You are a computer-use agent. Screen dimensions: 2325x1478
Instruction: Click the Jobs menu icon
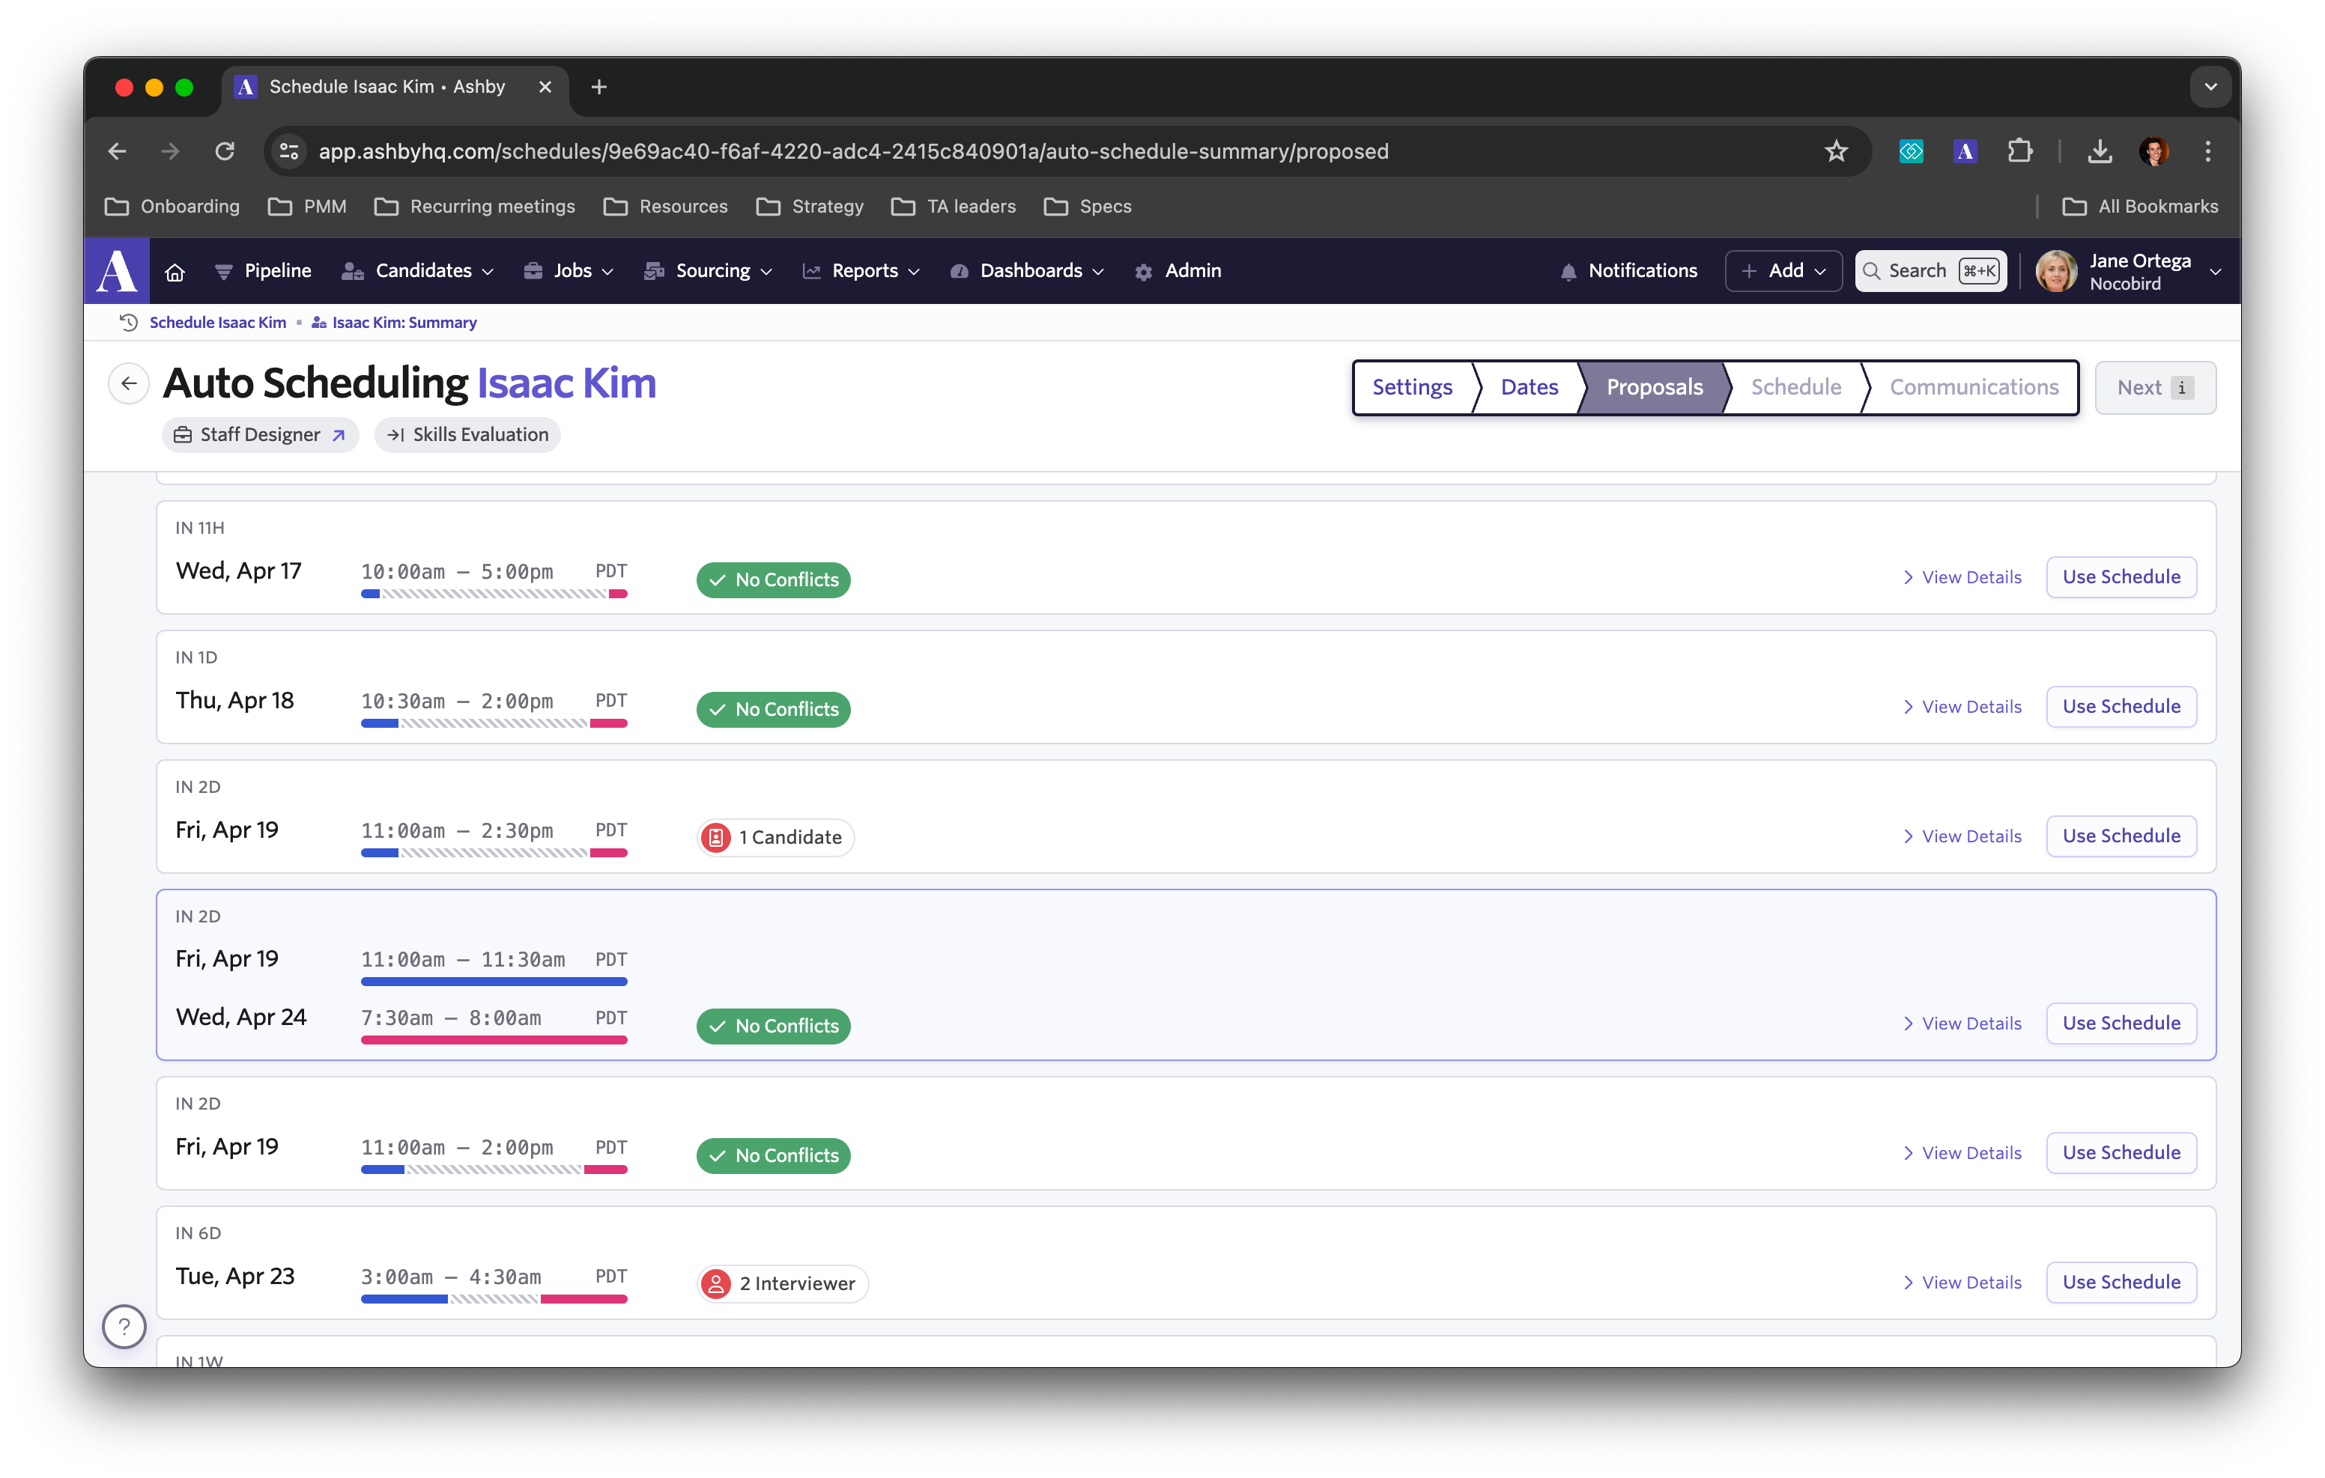click(x=534, y=271)
